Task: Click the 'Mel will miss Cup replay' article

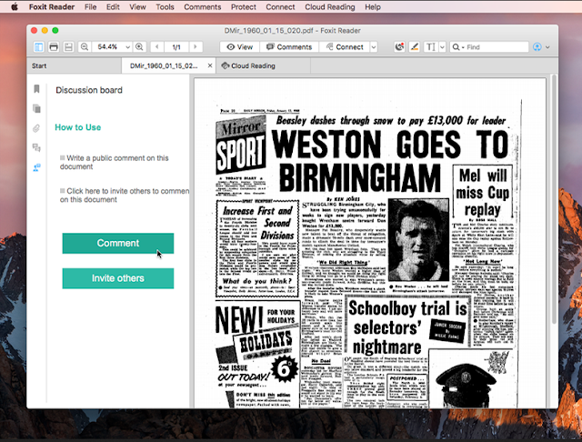Action: tap(483, 192)
